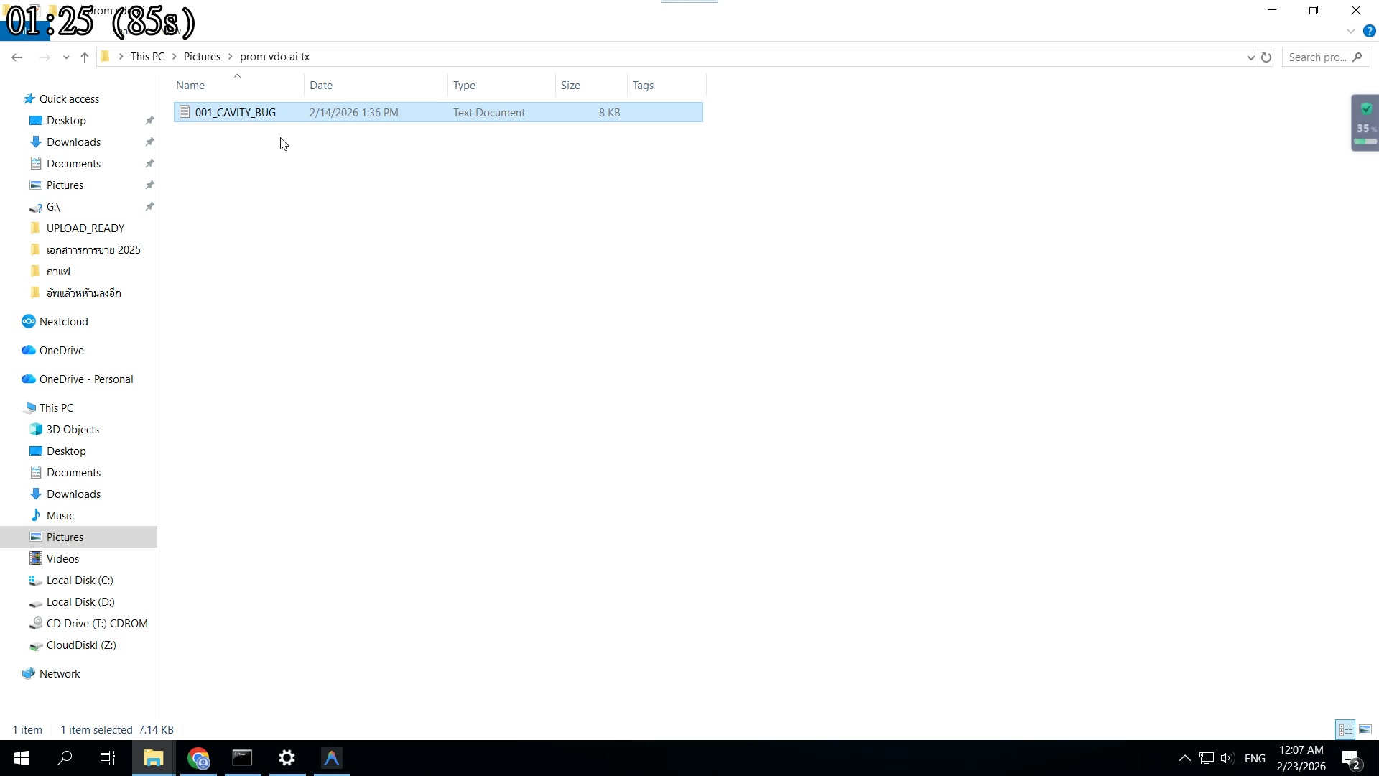Expand the address bar history dropdown
1379x776 pixels.
[x=1250, y=57]
